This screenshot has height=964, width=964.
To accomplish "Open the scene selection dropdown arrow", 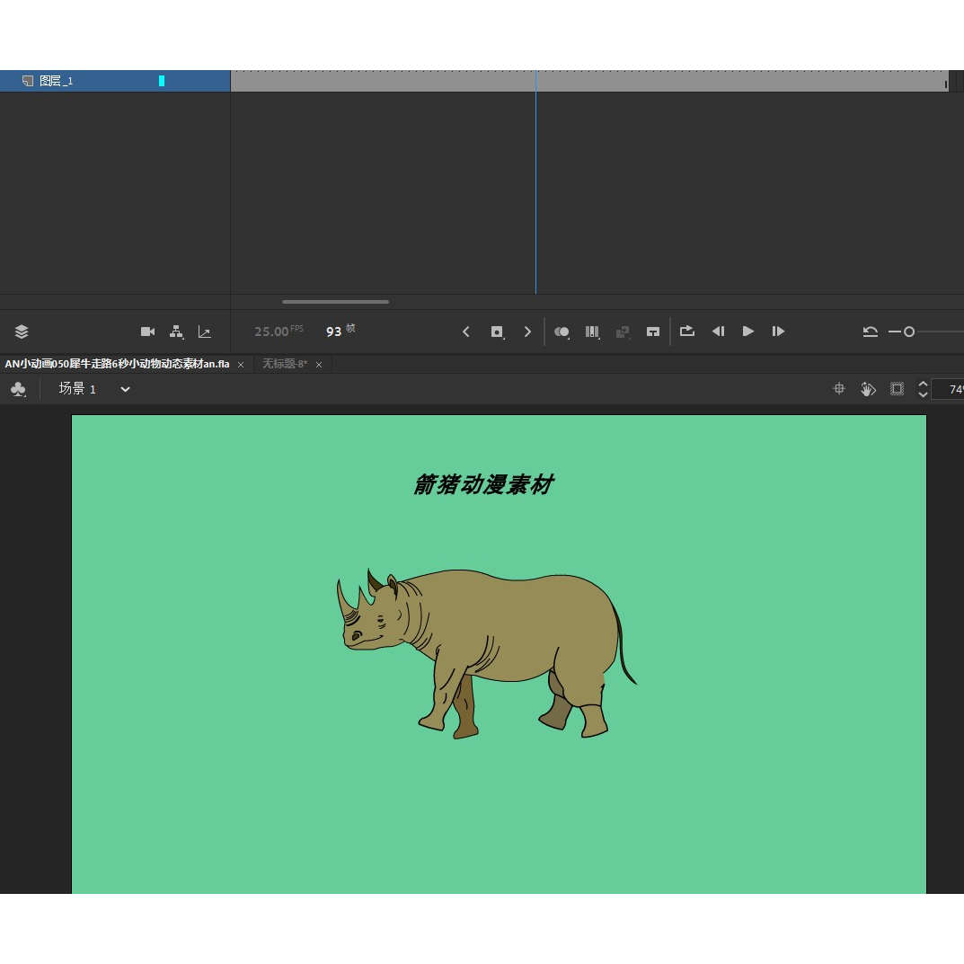I will (x=126, y=389).
